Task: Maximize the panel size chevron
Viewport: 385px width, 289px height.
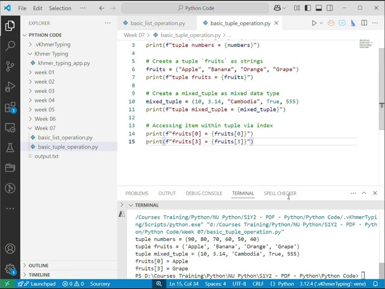Action: click(364, 193)
